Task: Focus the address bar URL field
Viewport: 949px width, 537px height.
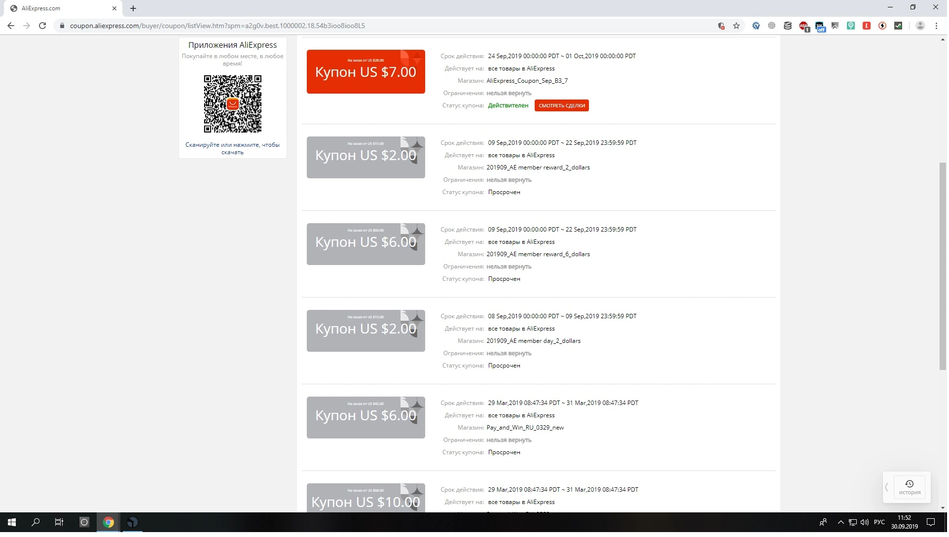Action: click(x=385, y=26)
